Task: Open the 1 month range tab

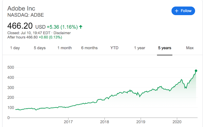Action: click(65, 48)
